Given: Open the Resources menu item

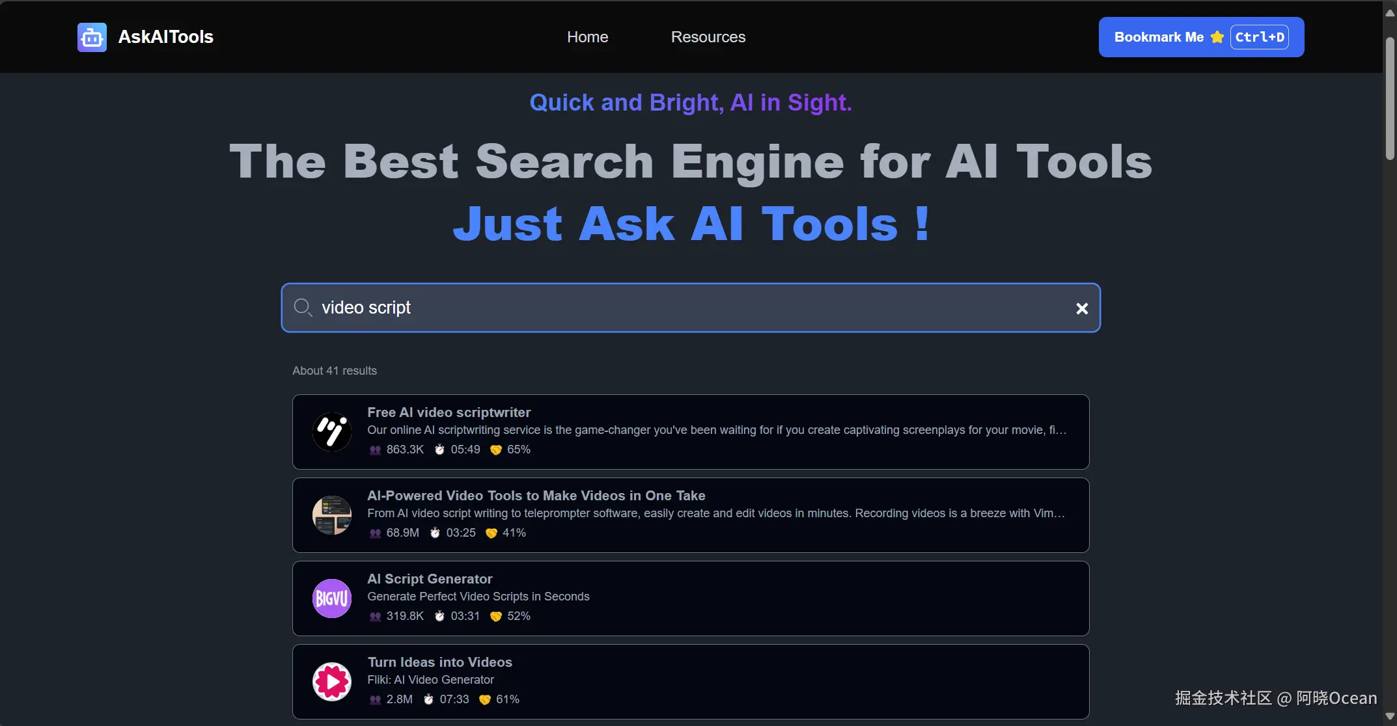Looking at the screenshot, I should [x=708, y=37].
